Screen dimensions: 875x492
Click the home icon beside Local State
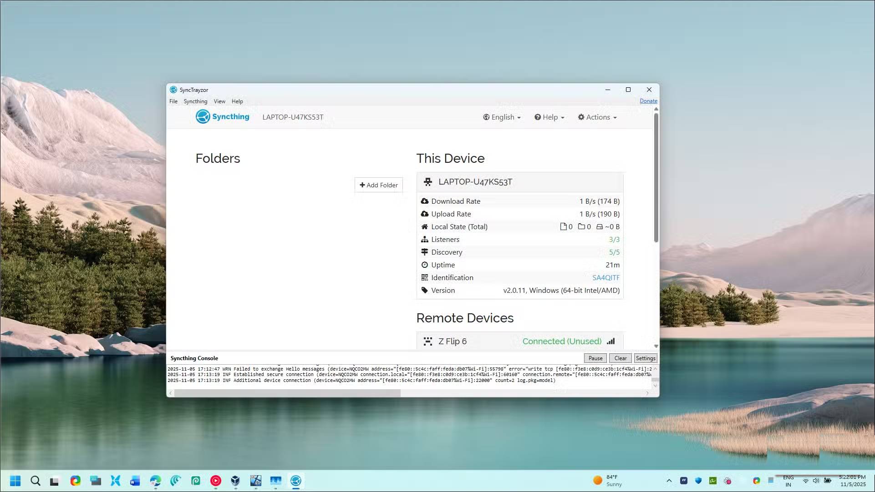pos(425,226)
